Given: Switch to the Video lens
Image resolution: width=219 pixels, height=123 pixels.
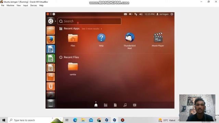Looking at the screenshot, I should pos(134,105).
